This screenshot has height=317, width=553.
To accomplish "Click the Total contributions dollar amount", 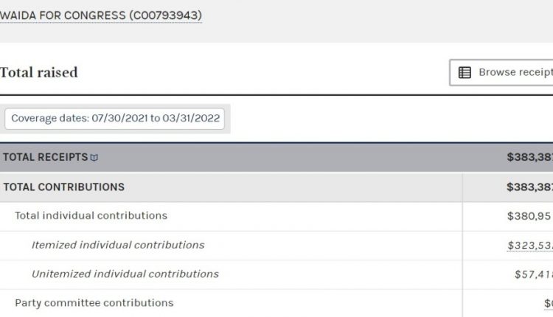I will tap(529, 187).
